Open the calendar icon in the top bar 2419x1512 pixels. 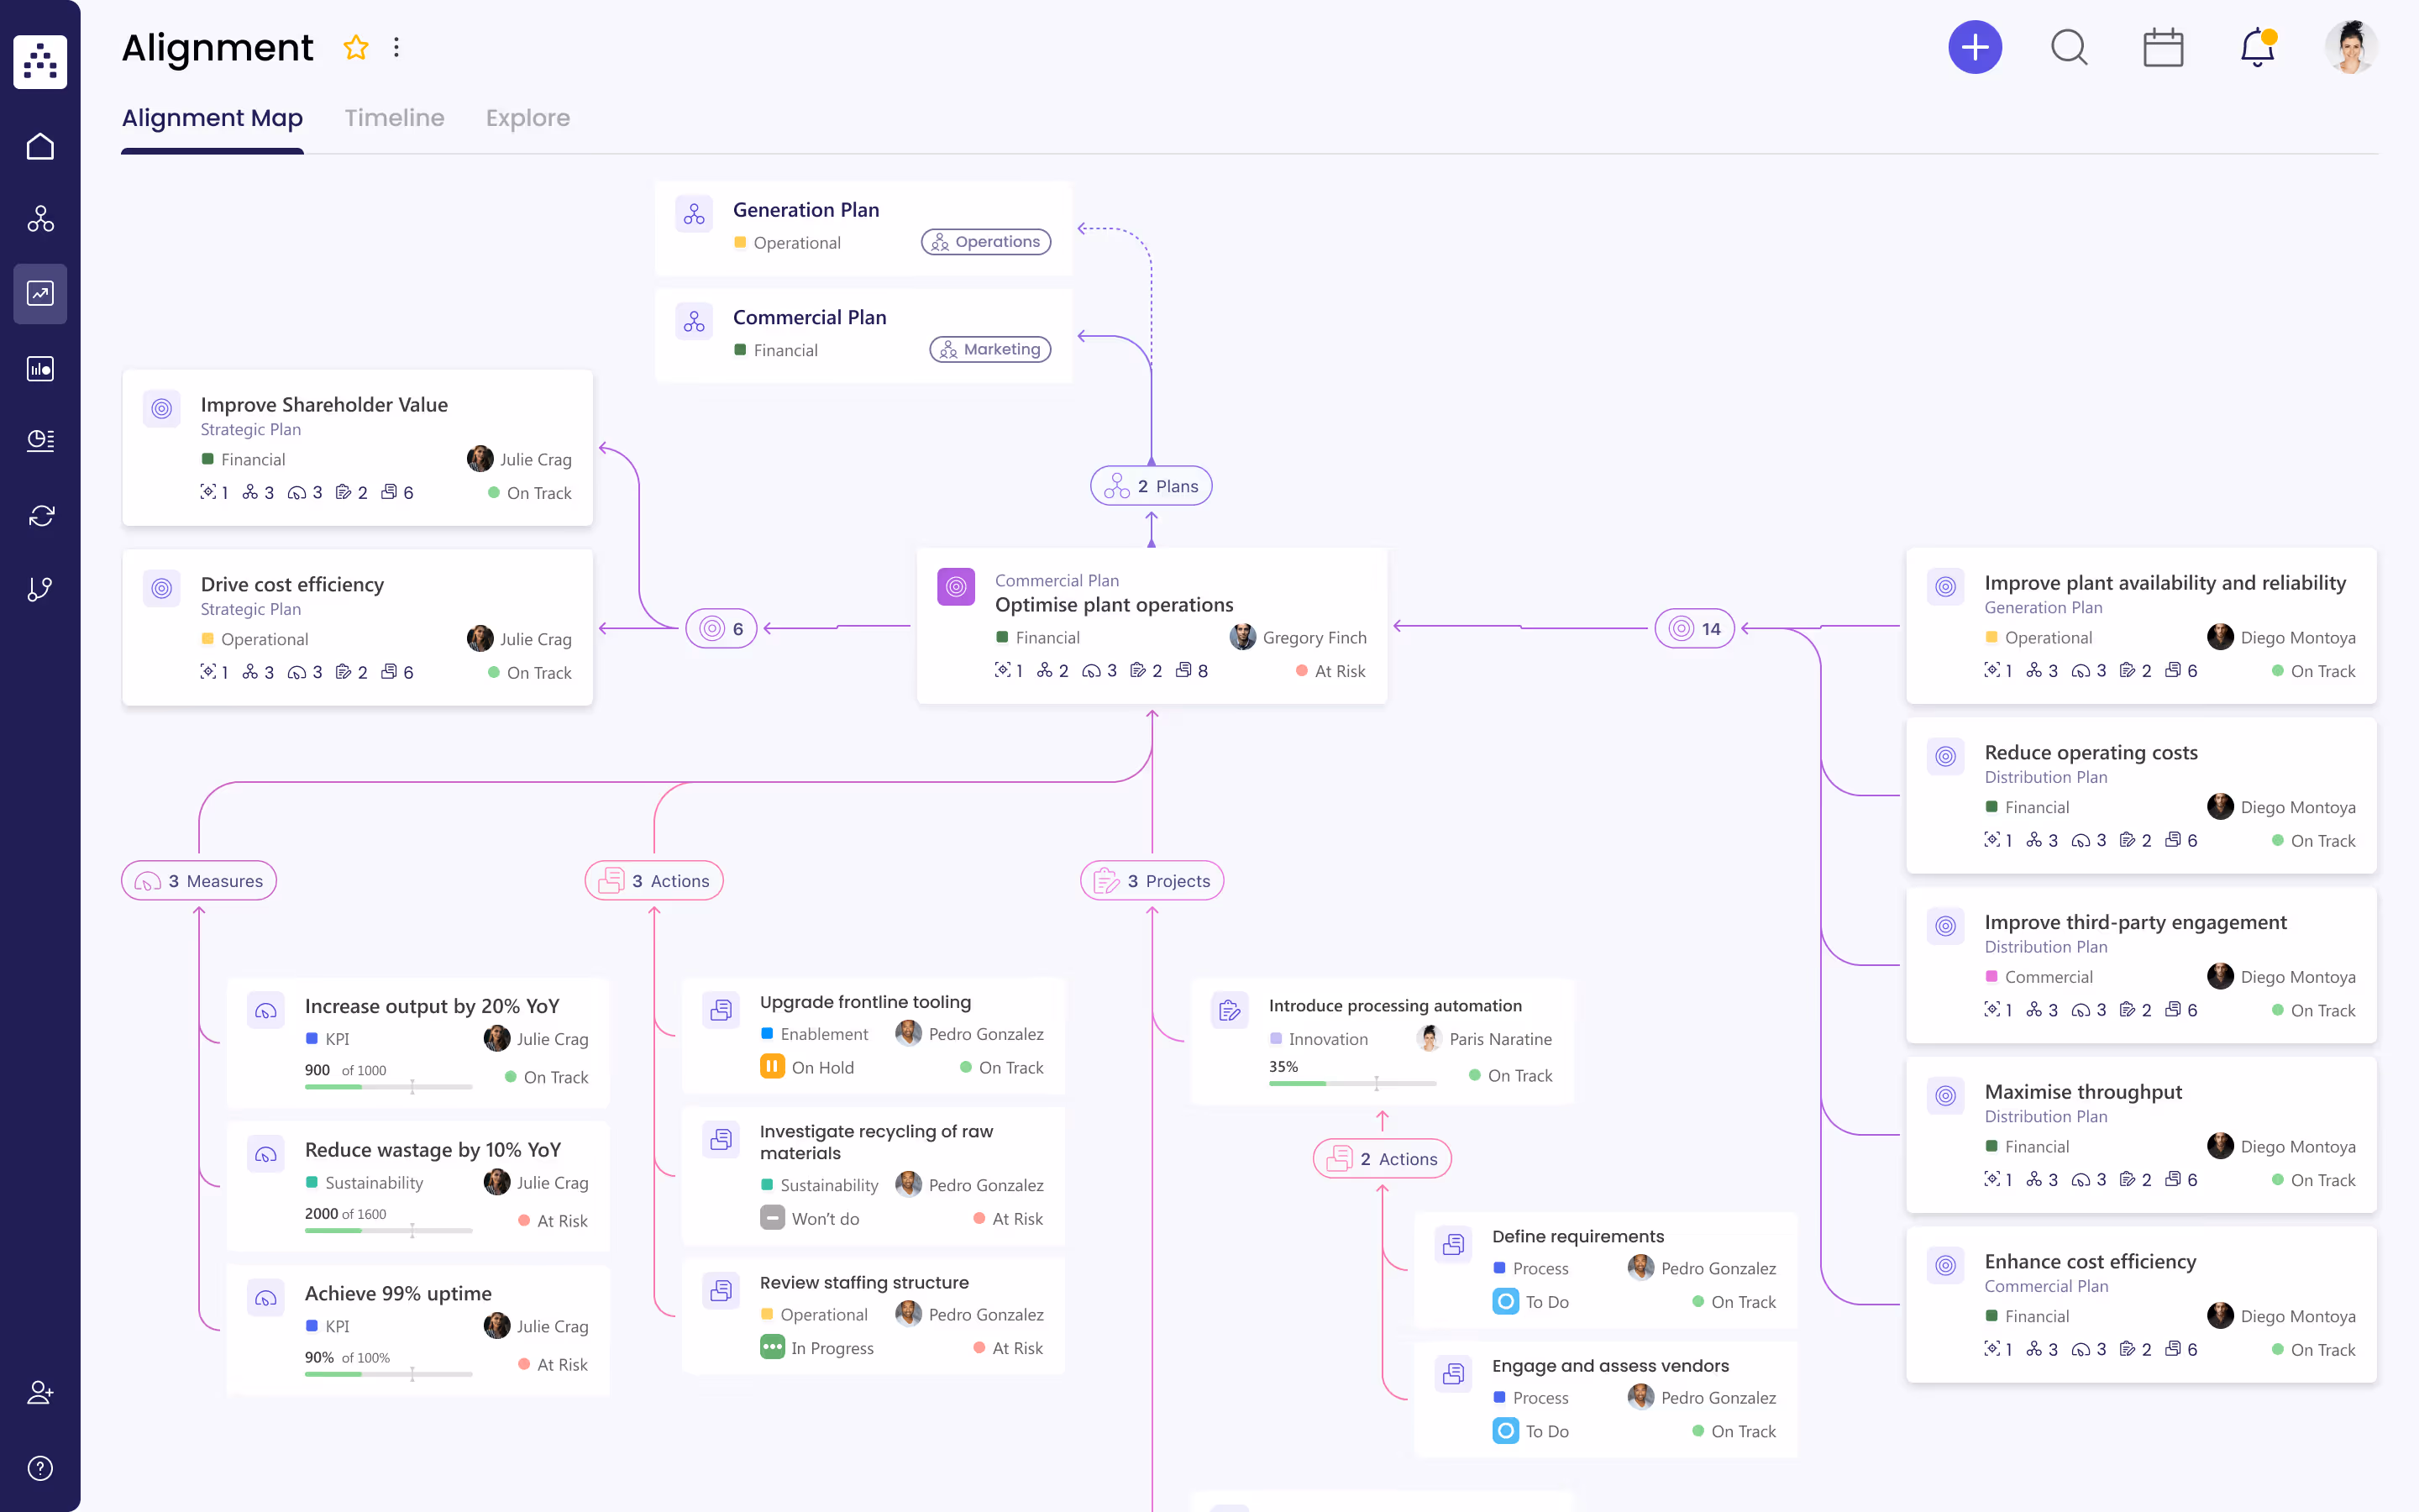coord(2163,47)
